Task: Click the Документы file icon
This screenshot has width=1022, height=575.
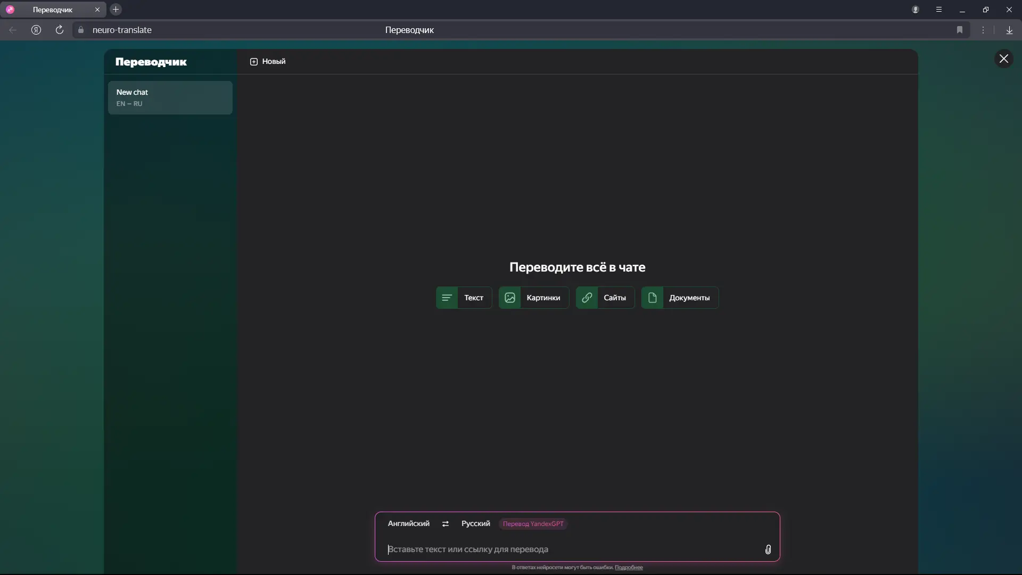Action: click(653, 298)
